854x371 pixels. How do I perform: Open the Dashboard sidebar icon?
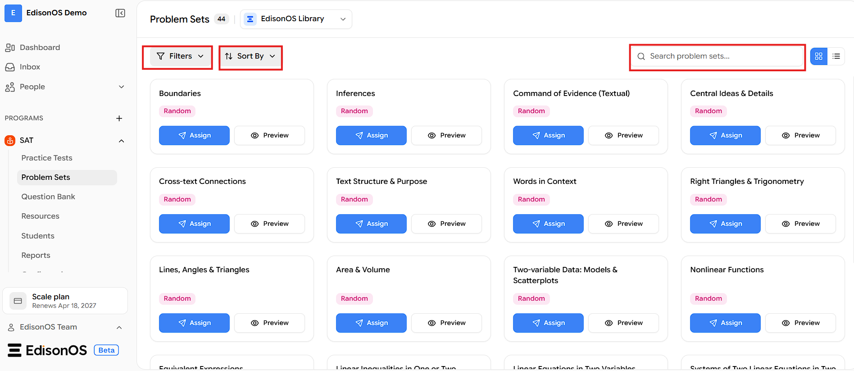coord(10,47)
